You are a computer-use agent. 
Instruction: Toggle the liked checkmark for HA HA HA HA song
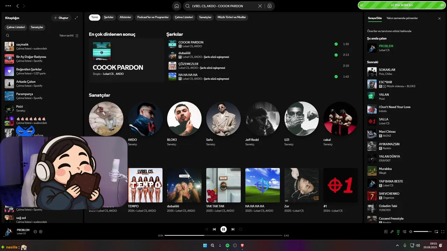[336, 77]
